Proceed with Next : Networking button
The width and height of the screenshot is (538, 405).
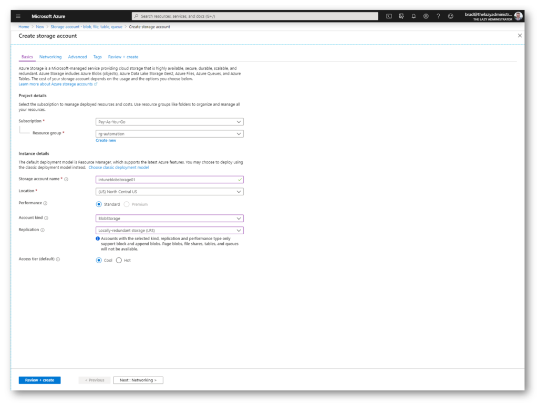pos(138,380)
